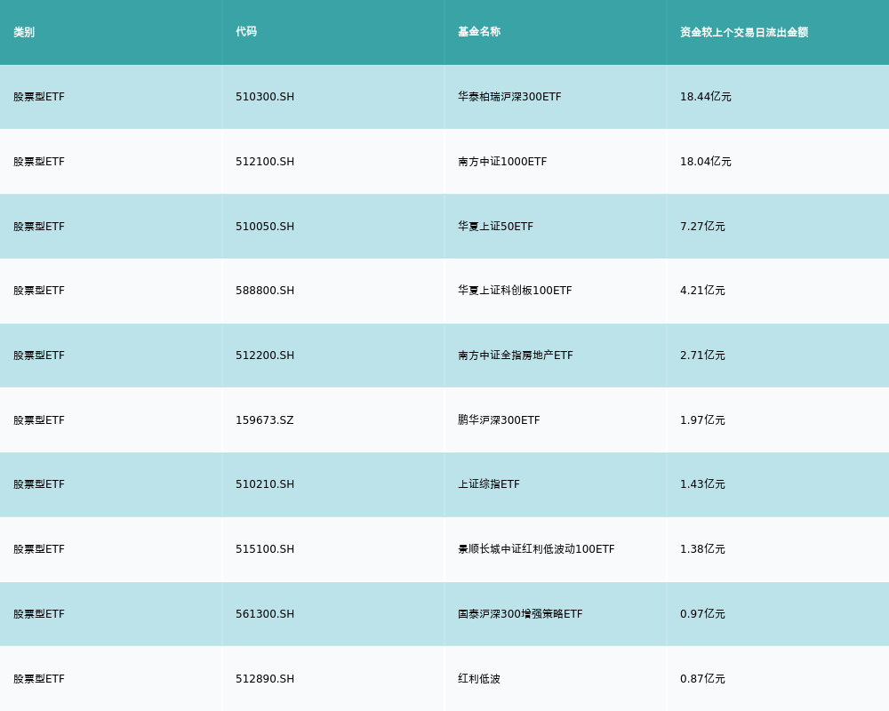Screen dimensions: 889x711
Task: Click fund name 南方中证1000ETF
Action: pyautogui.click(x=502, y=162)
